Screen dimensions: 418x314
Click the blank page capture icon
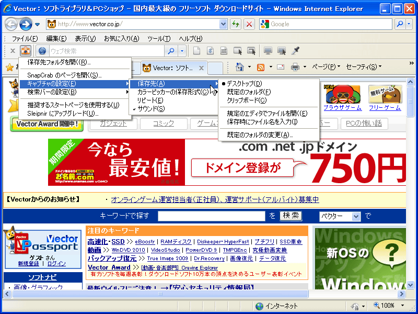[196, 50]
